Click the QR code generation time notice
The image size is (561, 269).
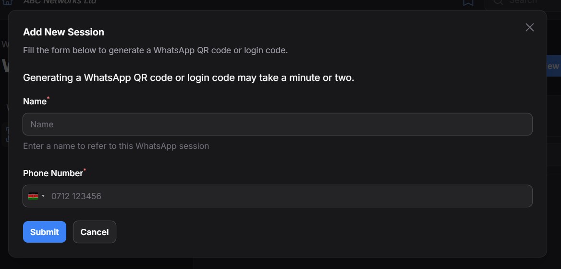(189, 78)
